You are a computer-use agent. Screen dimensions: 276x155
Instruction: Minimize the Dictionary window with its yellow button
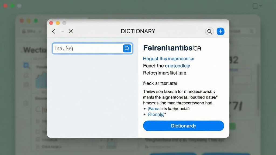tap(58, 23)
